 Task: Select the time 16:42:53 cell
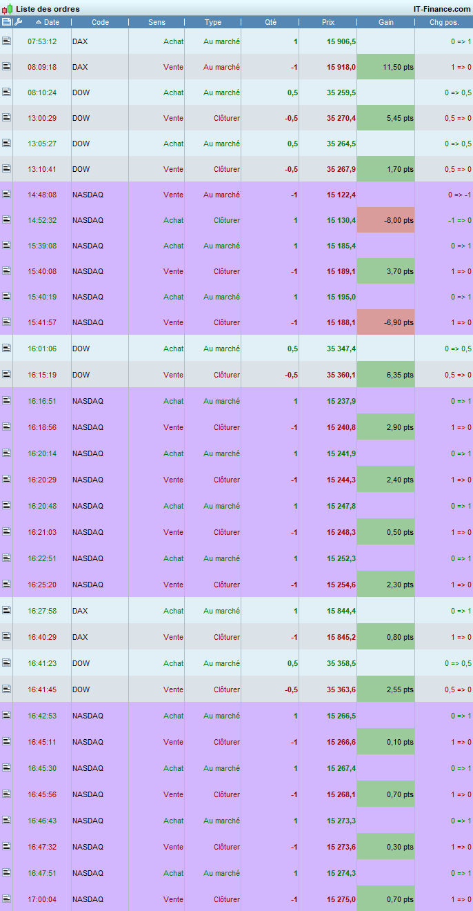click(42, 716)
